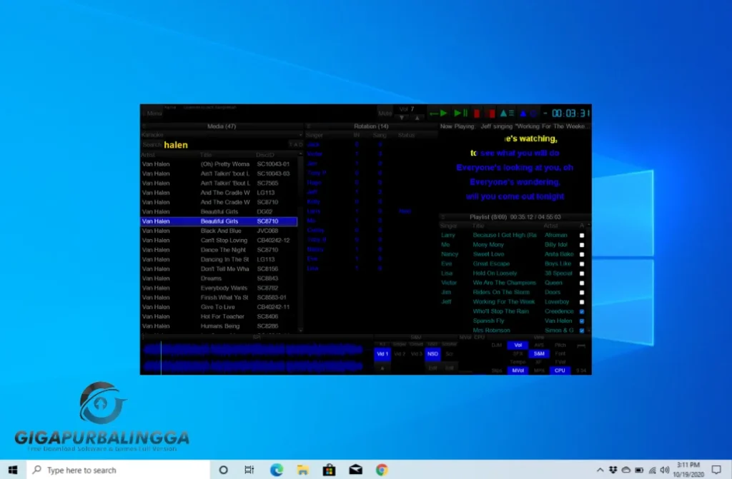732x479 pixels.
Task: Enable the NSD button
Action: pos(432,354)
